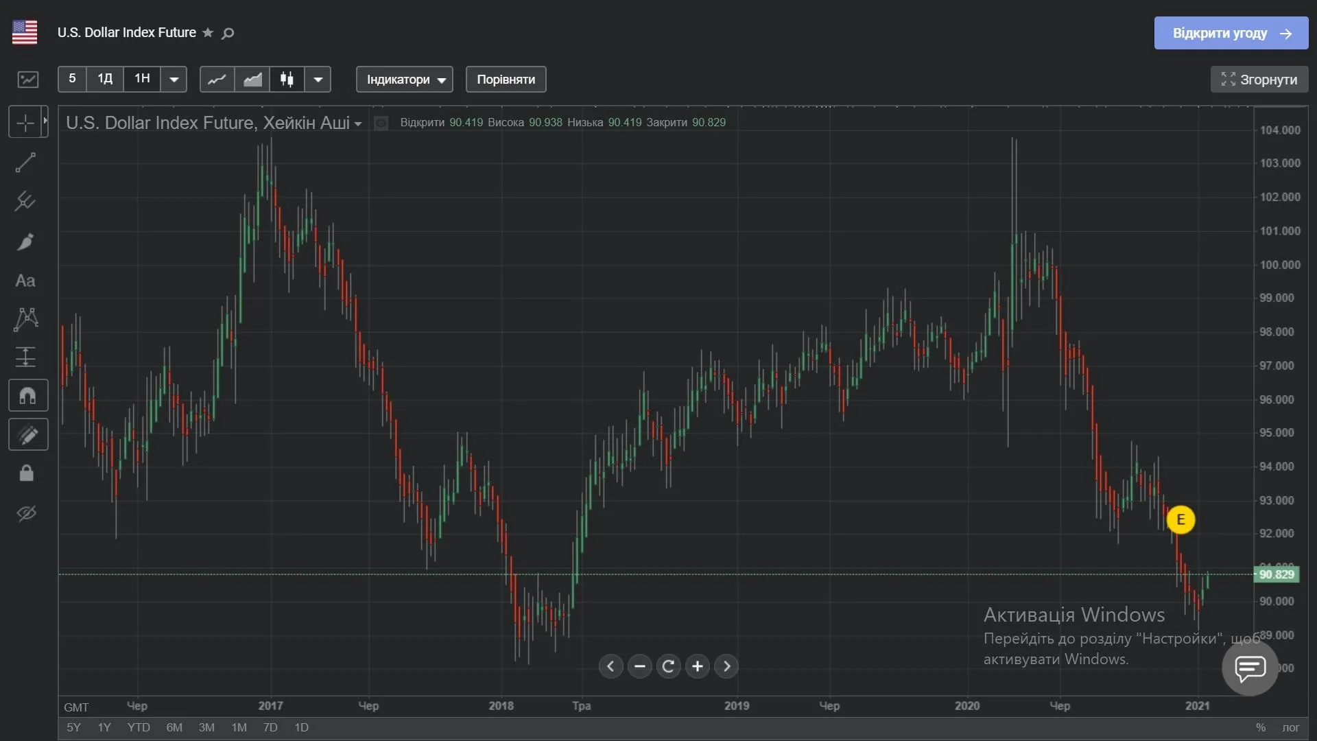Viewport: 1317px width, 741px height.
Task: Click the Згорнути collapse button
Action: pos(1259,80)
